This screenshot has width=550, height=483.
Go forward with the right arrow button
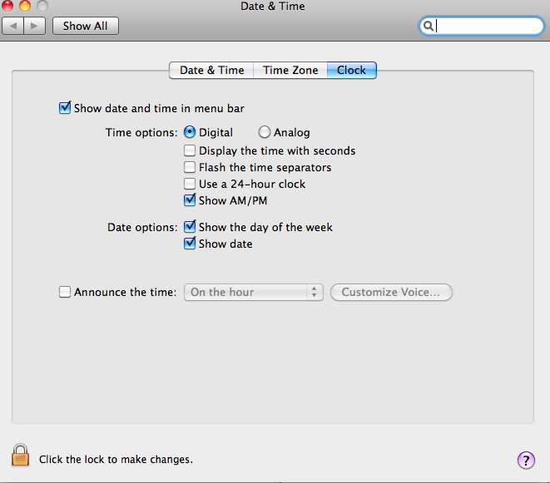click(x=35, y=26)
